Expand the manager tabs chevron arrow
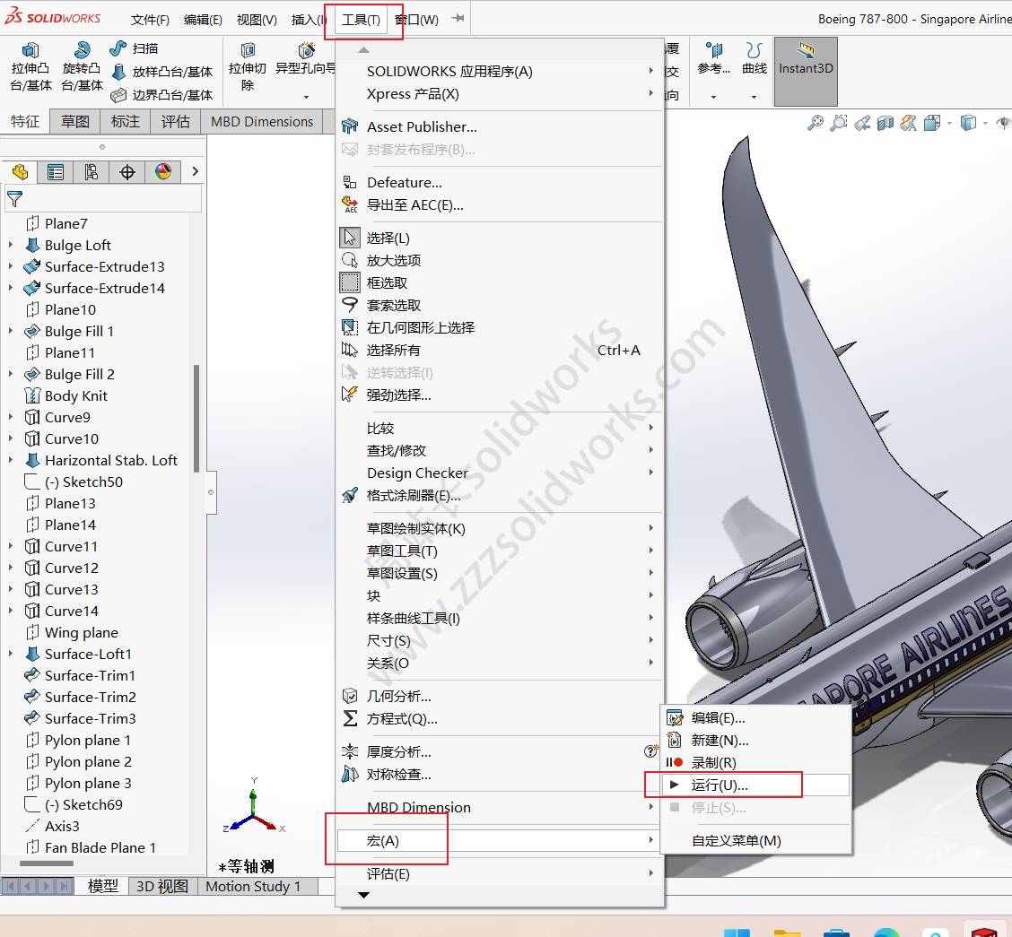This screenshot has width=1012, height=937. pyautogui.click(x=195, y=171)
